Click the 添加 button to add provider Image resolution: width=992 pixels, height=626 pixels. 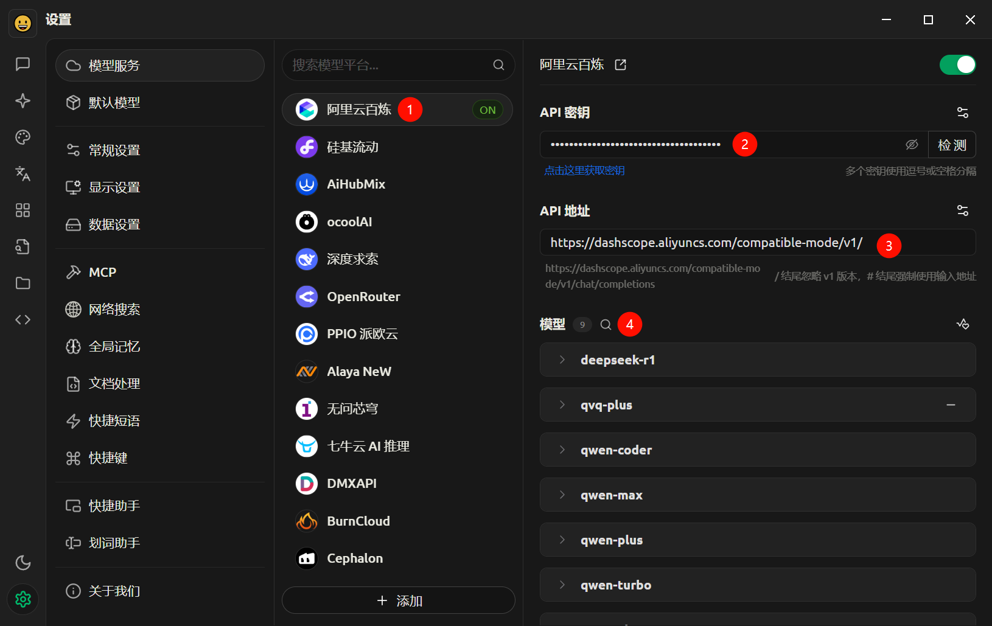(398, 600)
